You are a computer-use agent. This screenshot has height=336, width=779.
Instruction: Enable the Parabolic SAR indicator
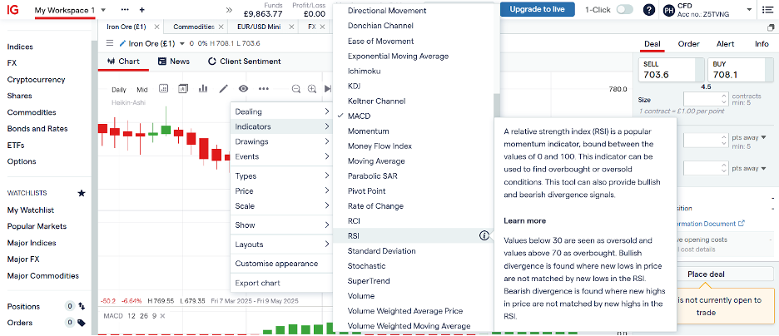(x=373, y=176)
